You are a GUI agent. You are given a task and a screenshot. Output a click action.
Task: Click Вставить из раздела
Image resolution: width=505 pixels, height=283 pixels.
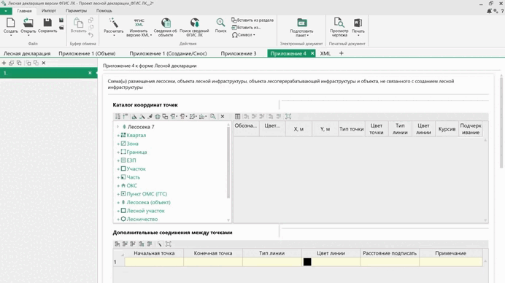point(252,20)
